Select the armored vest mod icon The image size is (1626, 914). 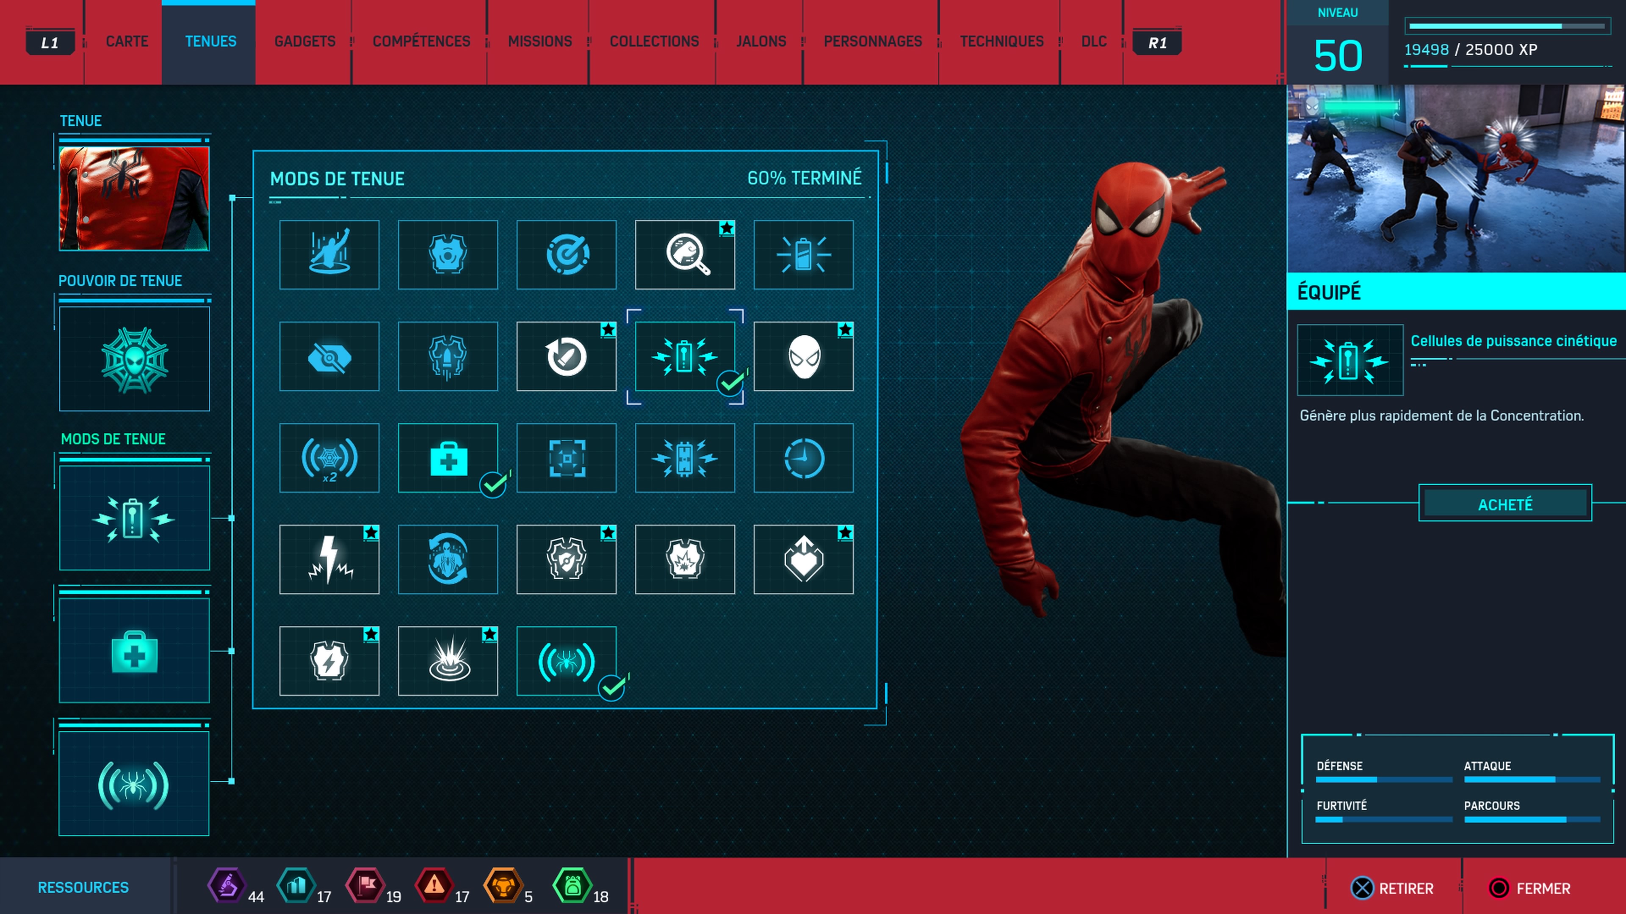(448, 254)
